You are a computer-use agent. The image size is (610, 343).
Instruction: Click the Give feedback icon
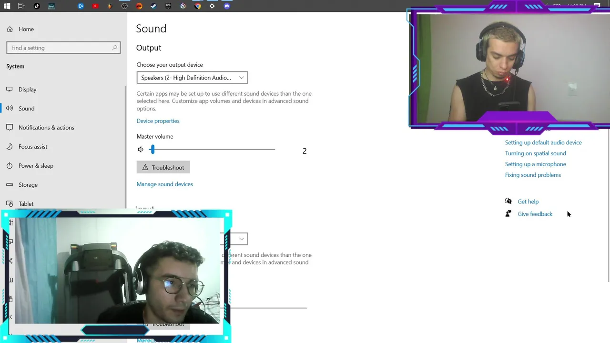[508, 214]
